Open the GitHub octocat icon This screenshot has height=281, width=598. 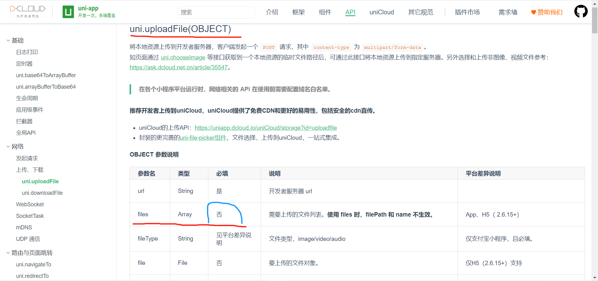[581, 12]
